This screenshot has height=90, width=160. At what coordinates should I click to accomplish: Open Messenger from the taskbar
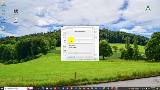tap(67, 88)
